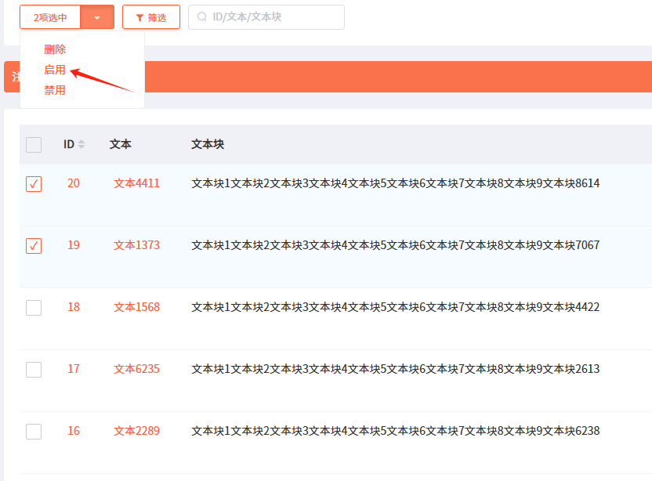The width and height of the screenshot is (652, 481).
Task: Select 禁用 in the dropdown menu
Action: point(55,90)
